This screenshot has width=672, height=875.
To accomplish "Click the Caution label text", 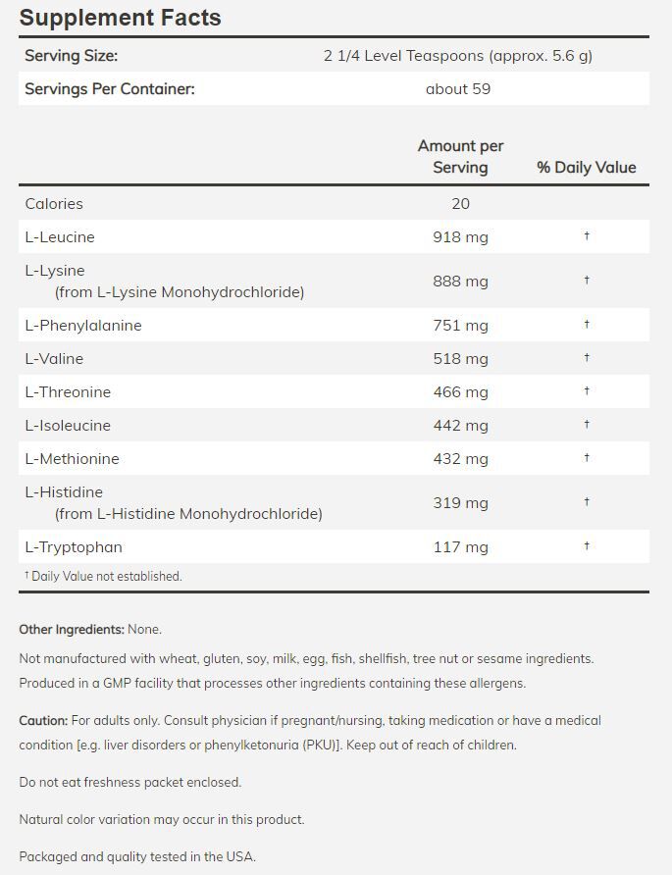I will 43,721.
